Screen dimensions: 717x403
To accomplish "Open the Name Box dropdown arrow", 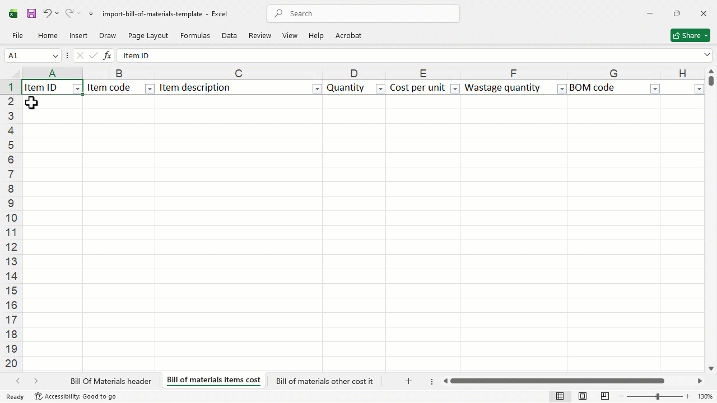I will tap(55, 56).
